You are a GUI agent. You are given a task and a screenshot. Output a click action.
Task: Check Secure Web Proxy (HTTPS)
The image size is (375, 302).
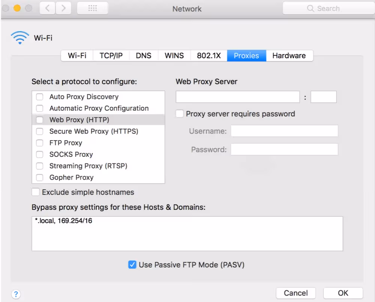[39, 131]
